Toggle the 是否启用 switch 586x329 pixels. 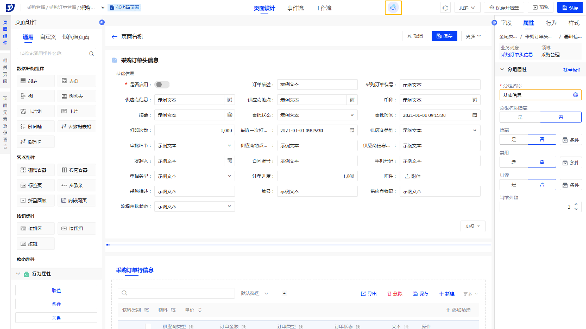tap(162, 85)
